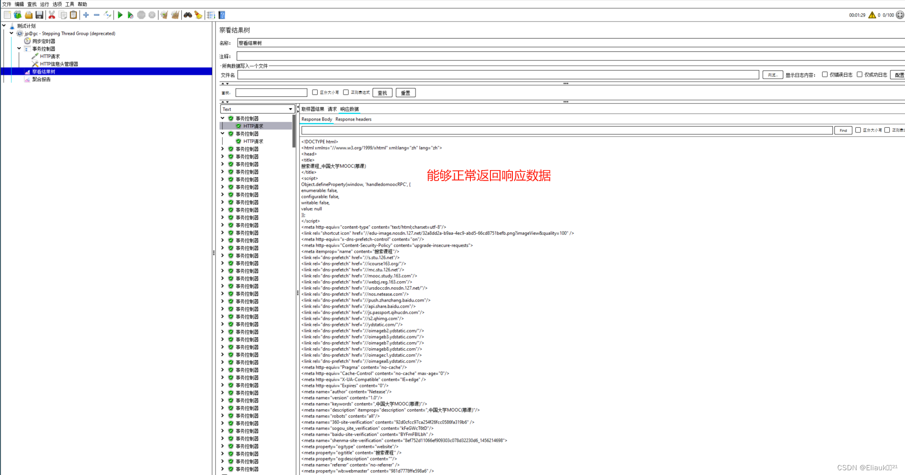905x475 pixels.
Task: Open the 运行 menu
Action: (44, 4)
